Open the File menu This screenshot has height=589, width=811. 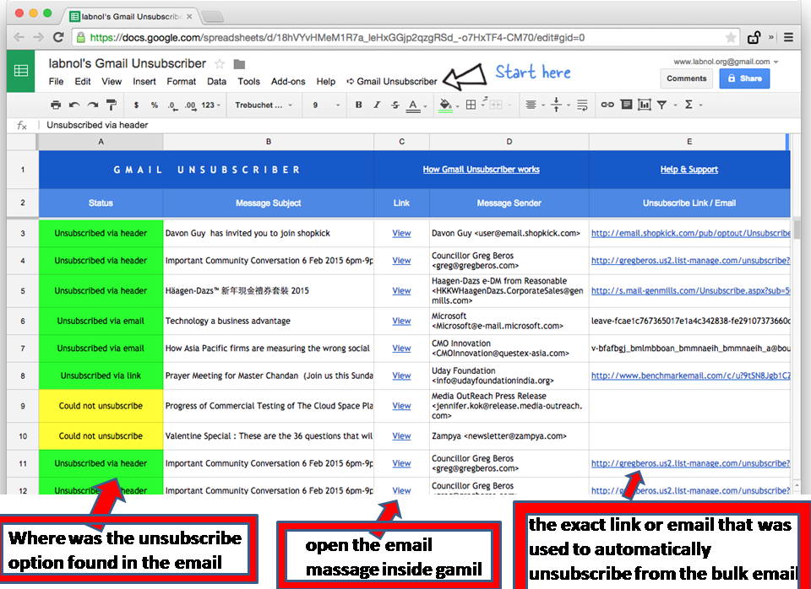[56, 81]
